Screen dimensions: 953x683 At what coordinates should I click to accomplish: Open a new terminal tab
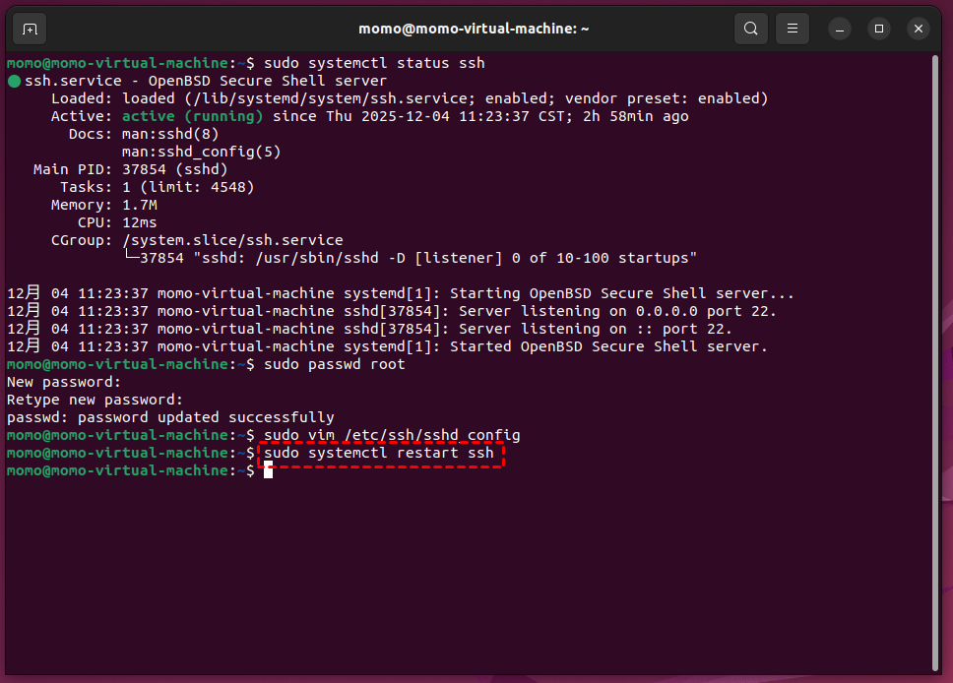point(30,28)
